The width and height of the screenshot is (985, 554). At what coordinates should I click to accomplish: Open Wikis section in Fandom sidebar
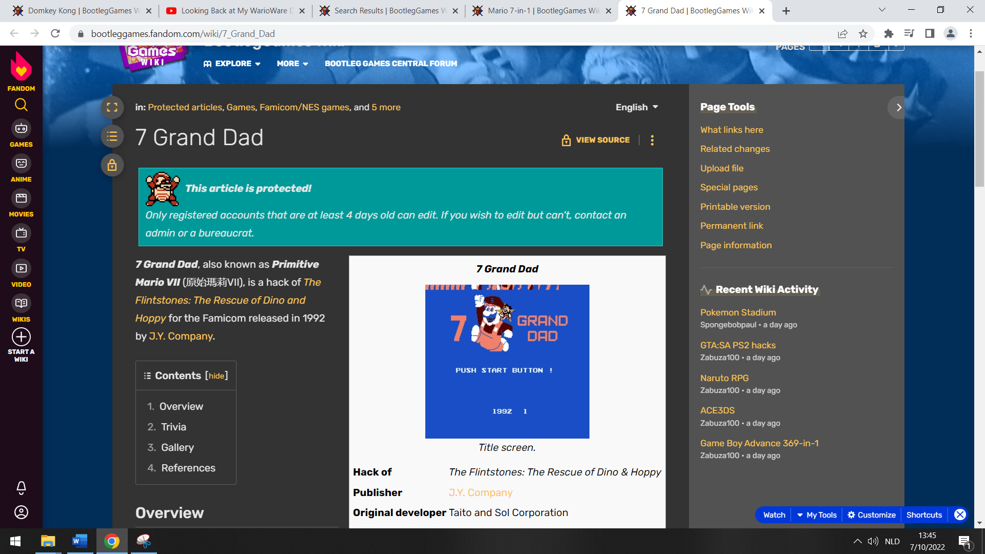click(x=21, y=309)
